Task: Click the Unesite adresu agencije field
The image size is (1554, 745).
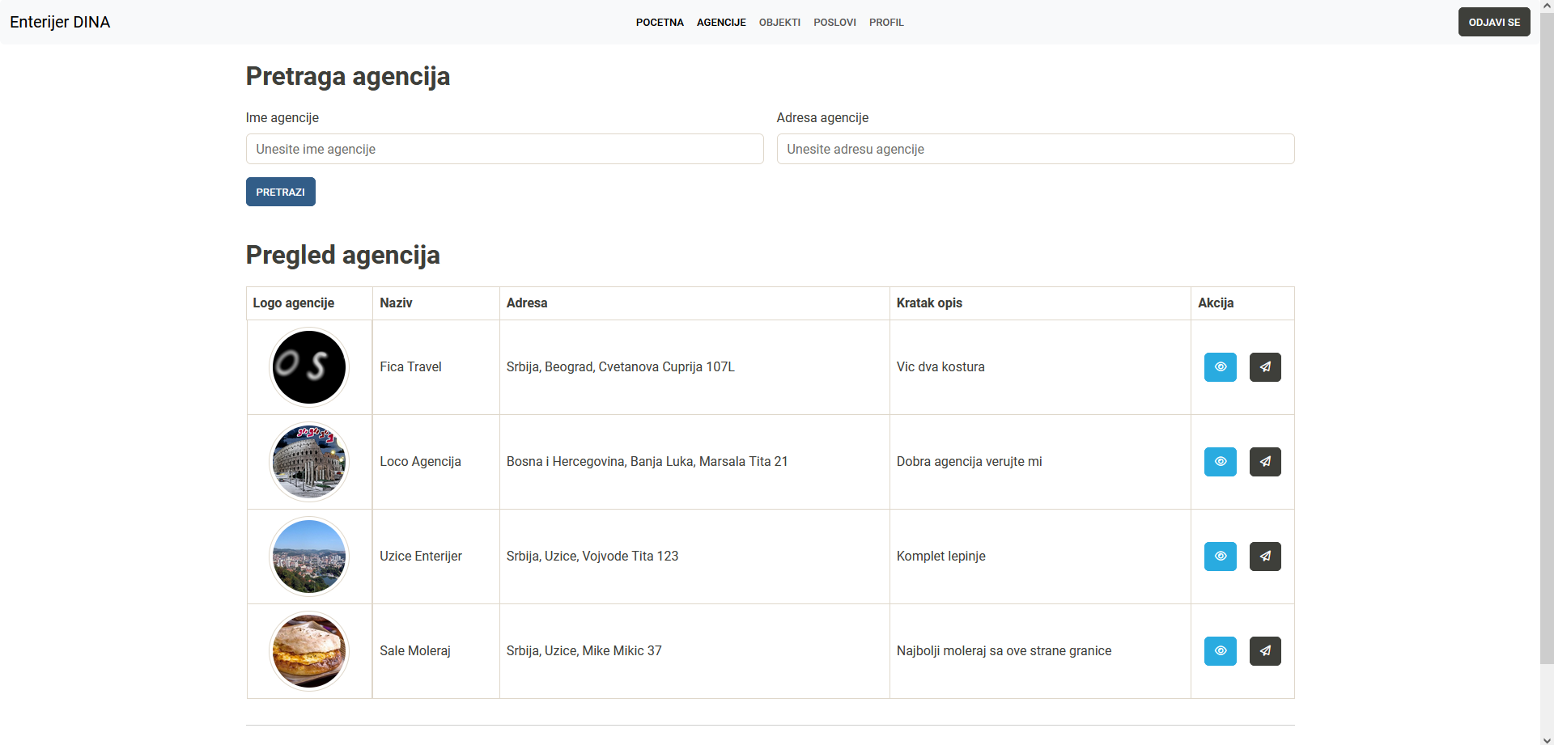Action: (x=1034, y=149)
